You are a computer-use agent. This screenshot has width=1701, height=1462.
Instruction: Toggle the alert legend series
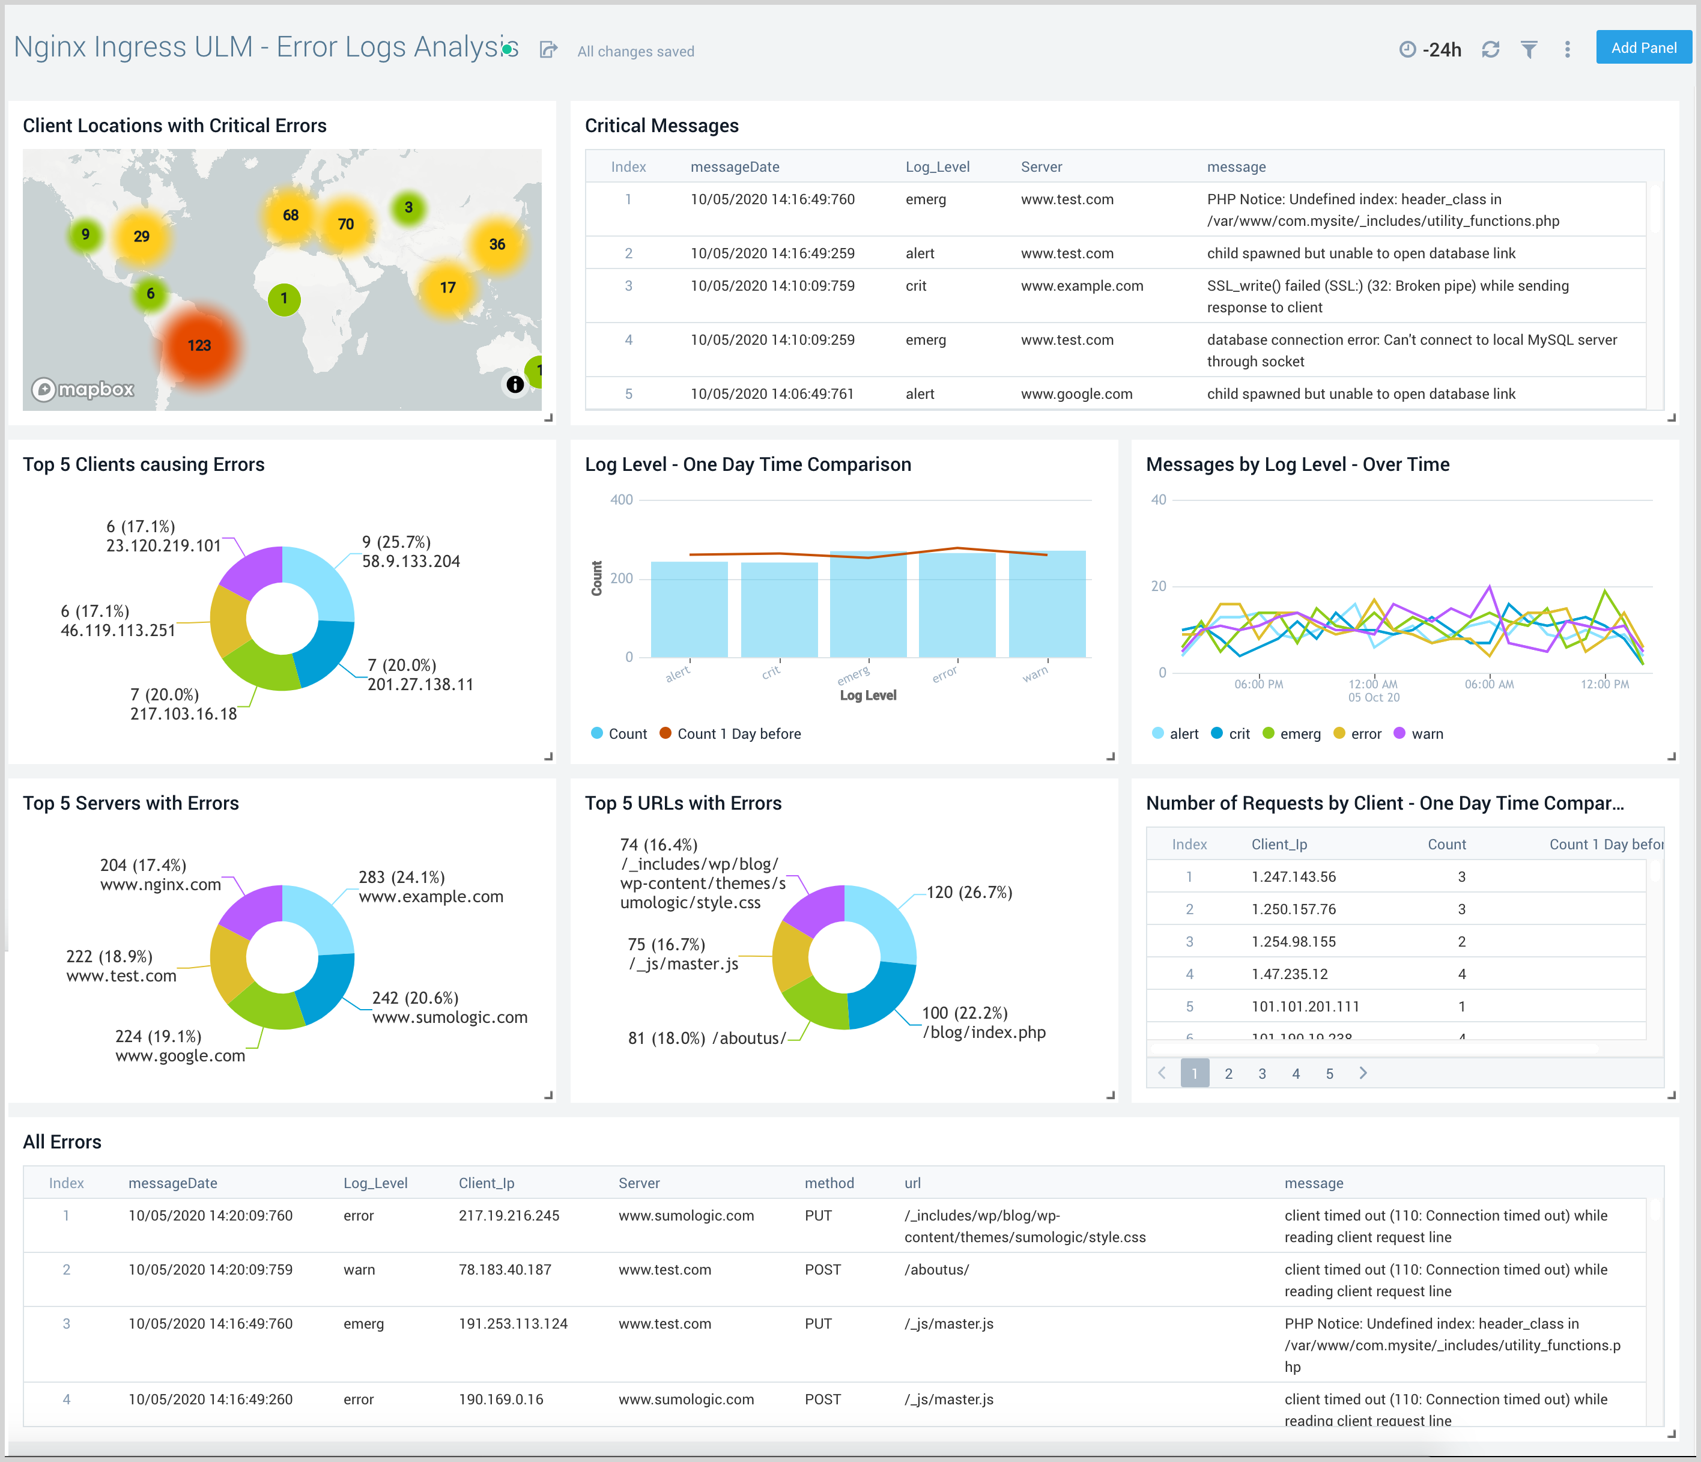pos(1175,734)
